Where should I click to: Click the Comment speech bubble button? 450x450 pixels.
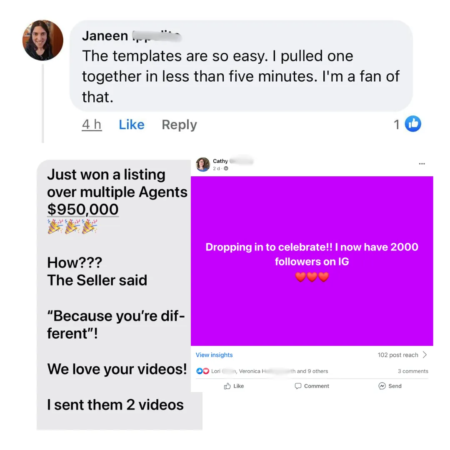[312, 386]
